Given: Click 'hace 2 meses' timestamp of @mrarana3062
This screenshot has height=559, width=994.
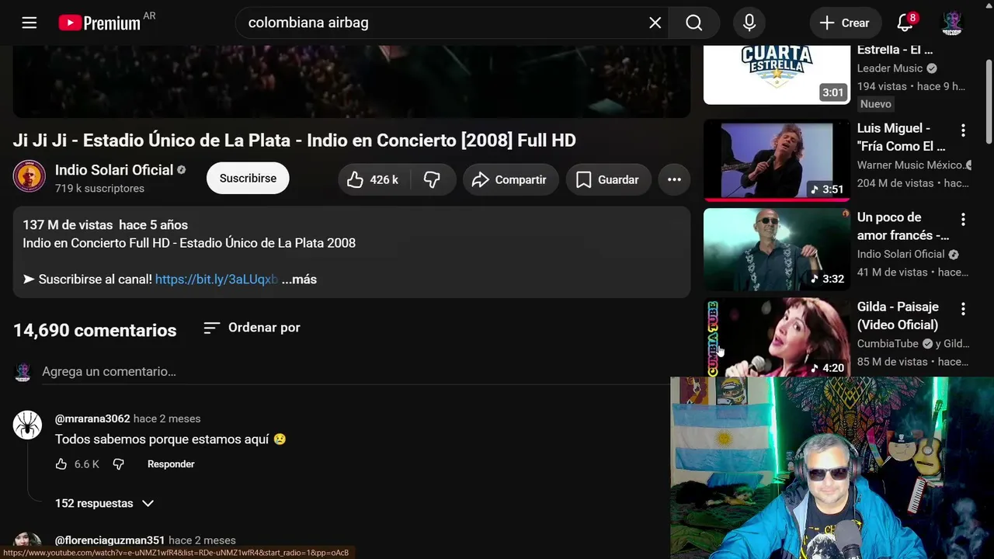Looking at the screenshot, I should (x=167, y=418).
